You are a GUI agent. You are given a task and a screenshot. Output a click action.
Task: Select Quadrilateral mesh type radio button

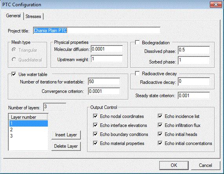tap(14, 60)
